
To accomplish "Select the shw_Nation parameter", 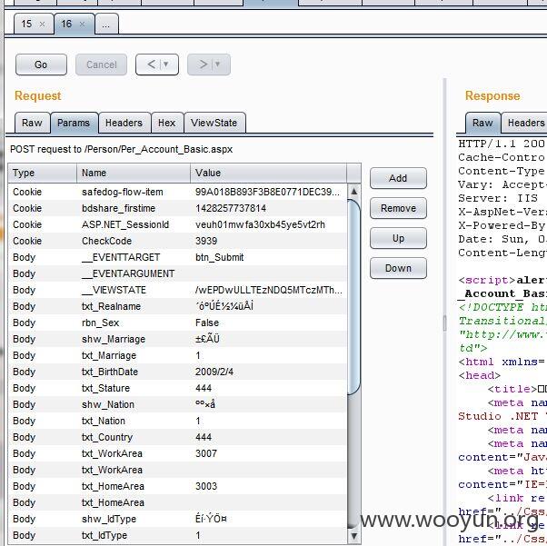I will click(177, 405).
